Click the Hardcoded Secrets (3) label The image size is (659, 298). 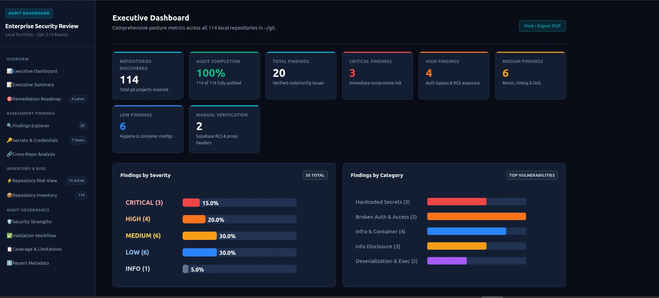[383, 202]
